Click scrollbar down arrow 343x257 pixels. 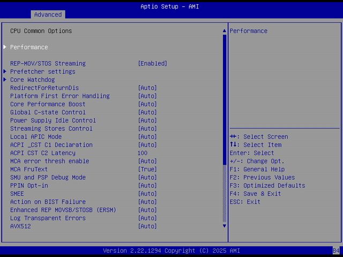click(x=225, y=226)
